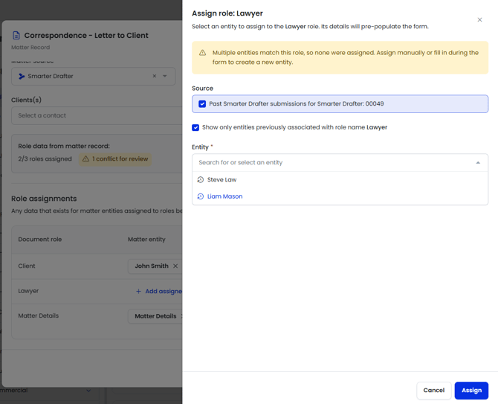Click the Matter entity column header

point(146,240)
